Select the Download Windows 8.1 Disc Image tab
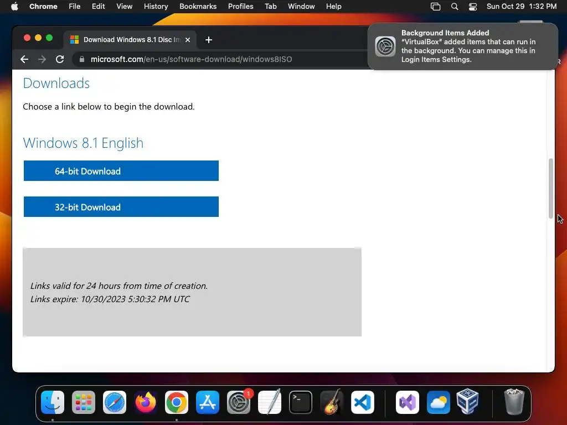567x425 pixels. 131,40
